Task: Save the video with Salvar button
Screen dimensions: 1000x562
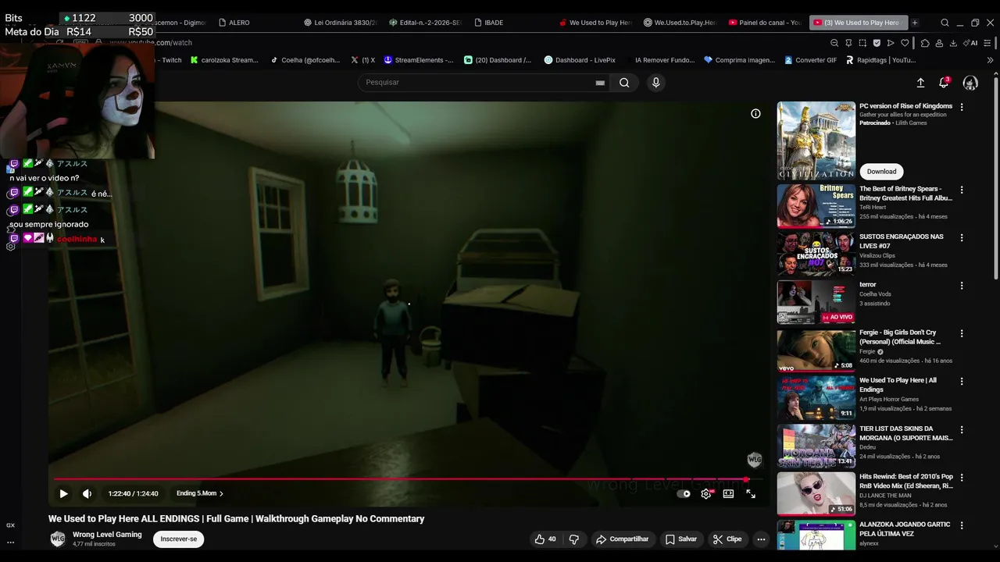Action: 680,539
